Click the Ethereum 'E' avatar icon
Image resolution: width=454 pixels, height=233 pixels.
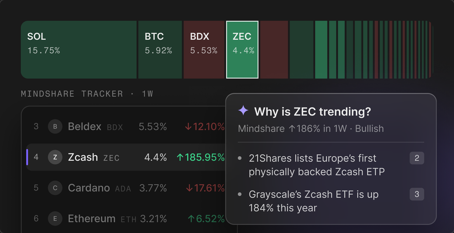pyautogui.click(x=55, y=219)
